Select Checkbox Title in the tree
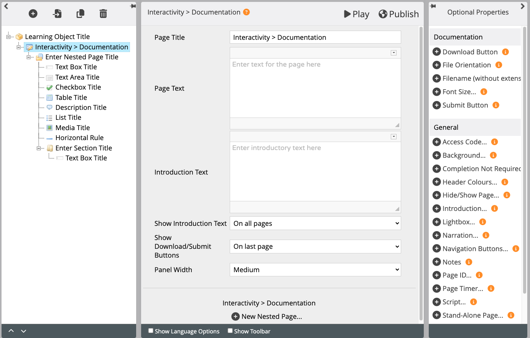 pos(78,87)
